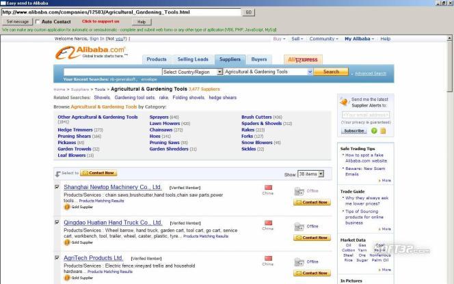Click the China flag for Shanghai Newtop Machinery
454x284 pixels.
[268, 188]
